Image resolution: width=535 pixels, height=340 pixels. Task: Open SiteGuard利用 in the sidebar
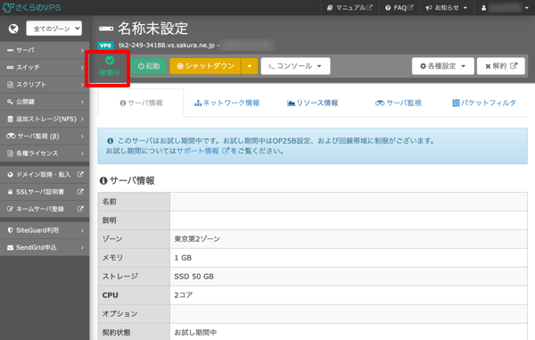(45, 230)
